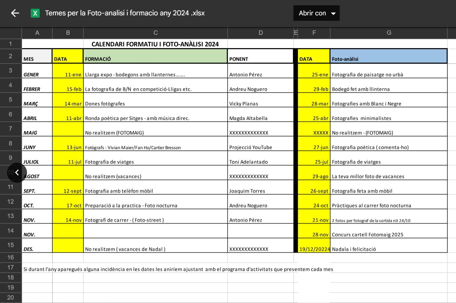Click the 'PONENT' header cell
Screen dimensions: 456x303
click(x=260, y=56)
